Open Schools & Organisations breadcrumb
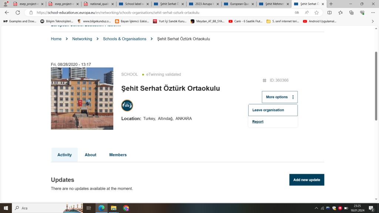This screenshot has height=213, width=379. click(x=124, y=39)
